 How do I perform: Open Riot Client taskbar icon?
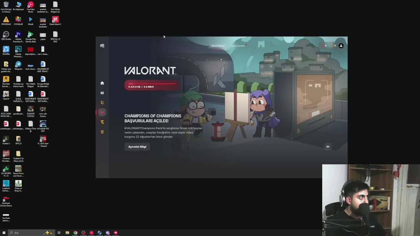pyautogui.click(x=115, y=233)
